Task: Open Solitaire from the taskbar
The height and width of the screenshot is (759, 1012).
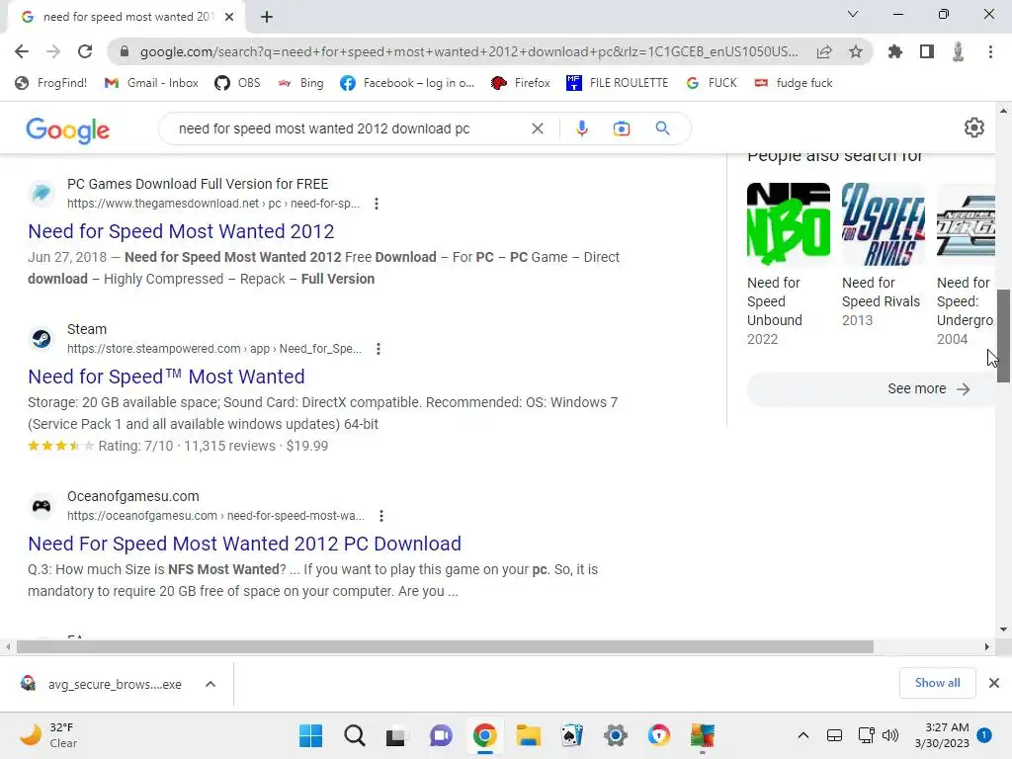Action: click(x=572, y=735)
